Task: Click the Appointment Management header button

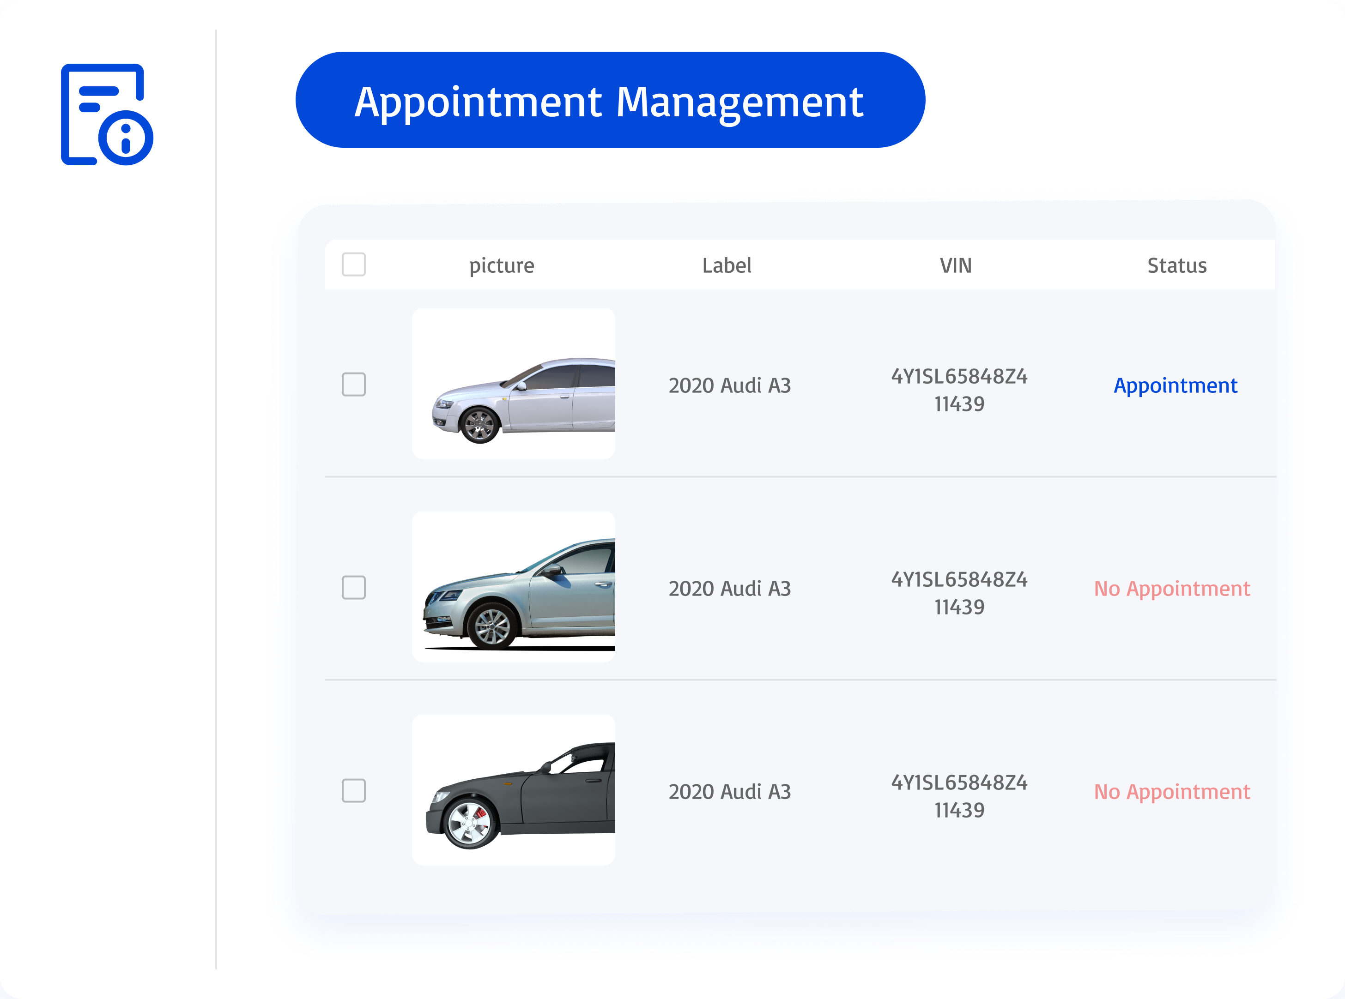Action: click(610, 100)
